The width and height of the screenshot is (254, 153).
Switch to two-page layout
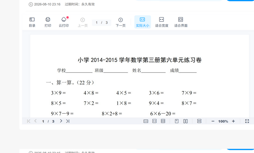click(x=186, y=121)
